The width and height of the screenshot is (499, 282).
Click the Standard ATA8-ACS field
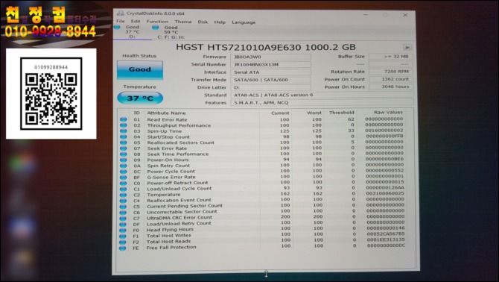322,95
